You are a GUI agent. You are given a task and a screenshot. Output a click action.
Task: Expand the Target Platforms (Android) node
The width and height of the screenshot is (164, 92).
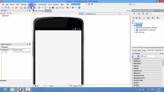[135, 30]
